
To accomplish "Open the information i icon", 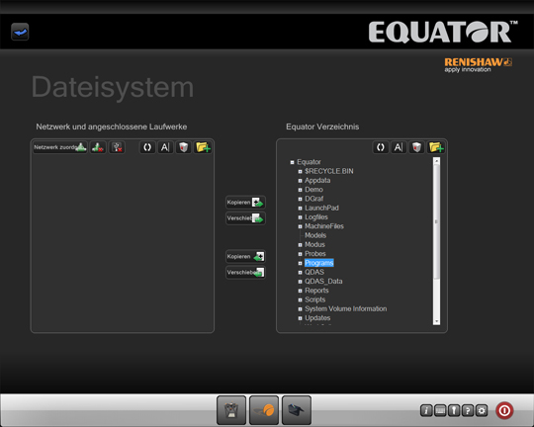I will point(426,410).
